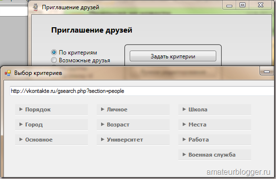Expand the 'Личное' criteria section
This screenshot has width=276, height=179.
coord(133,109)
